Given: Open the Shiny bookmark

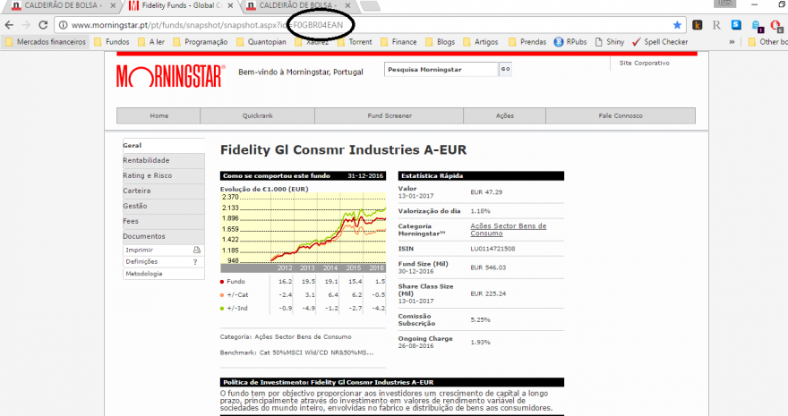Looking at the screenshot, I should pyautogui.click(x=610, y=42).
